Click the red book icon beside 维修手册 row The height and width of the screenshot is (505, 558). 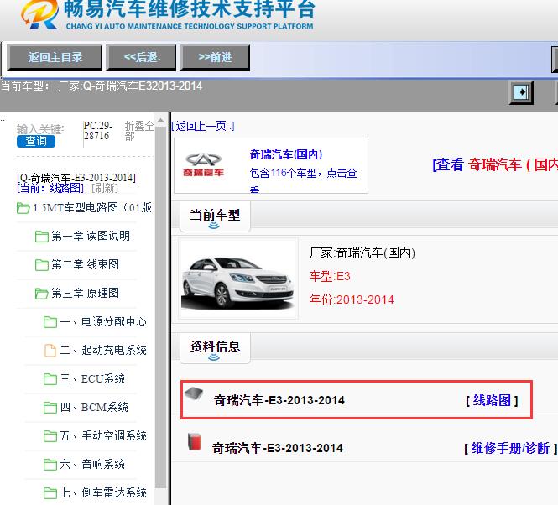pos(195,441)
